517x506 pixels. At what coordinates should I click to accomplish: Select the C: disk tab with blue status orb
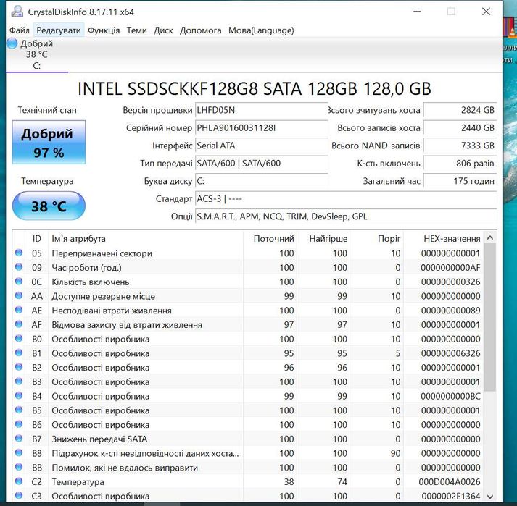(x=36, y=54)
